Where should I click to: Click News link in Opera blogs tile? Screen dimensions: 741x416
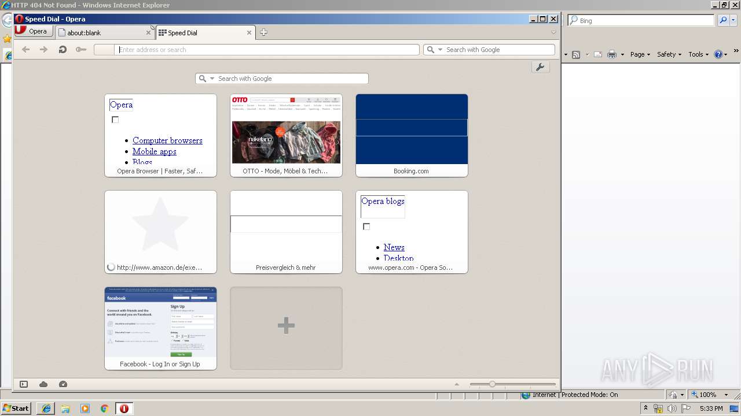(394, 247)
